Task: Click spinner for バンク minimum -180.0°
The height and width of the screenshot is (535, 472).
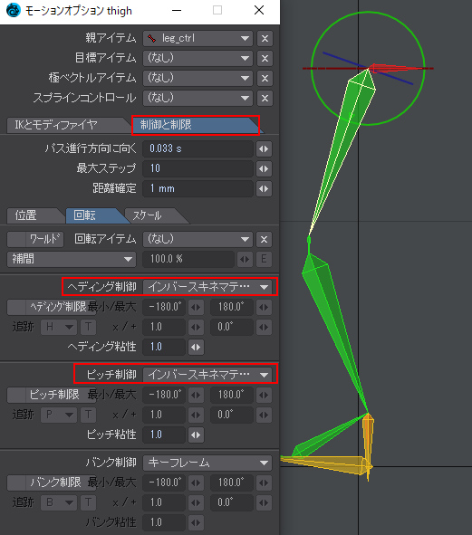Action: [x=196, y=482]
